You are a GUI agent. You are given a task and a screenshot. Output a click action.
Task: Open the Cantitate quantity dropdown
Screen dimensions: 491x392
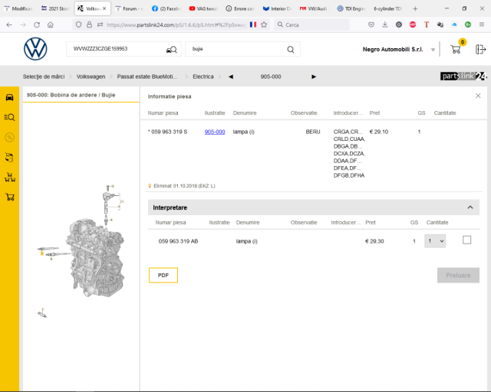point(435,241)
